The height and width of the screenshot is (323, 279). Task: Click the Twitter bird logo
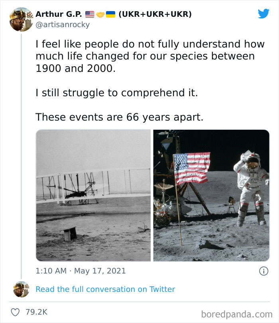[263, 14]
